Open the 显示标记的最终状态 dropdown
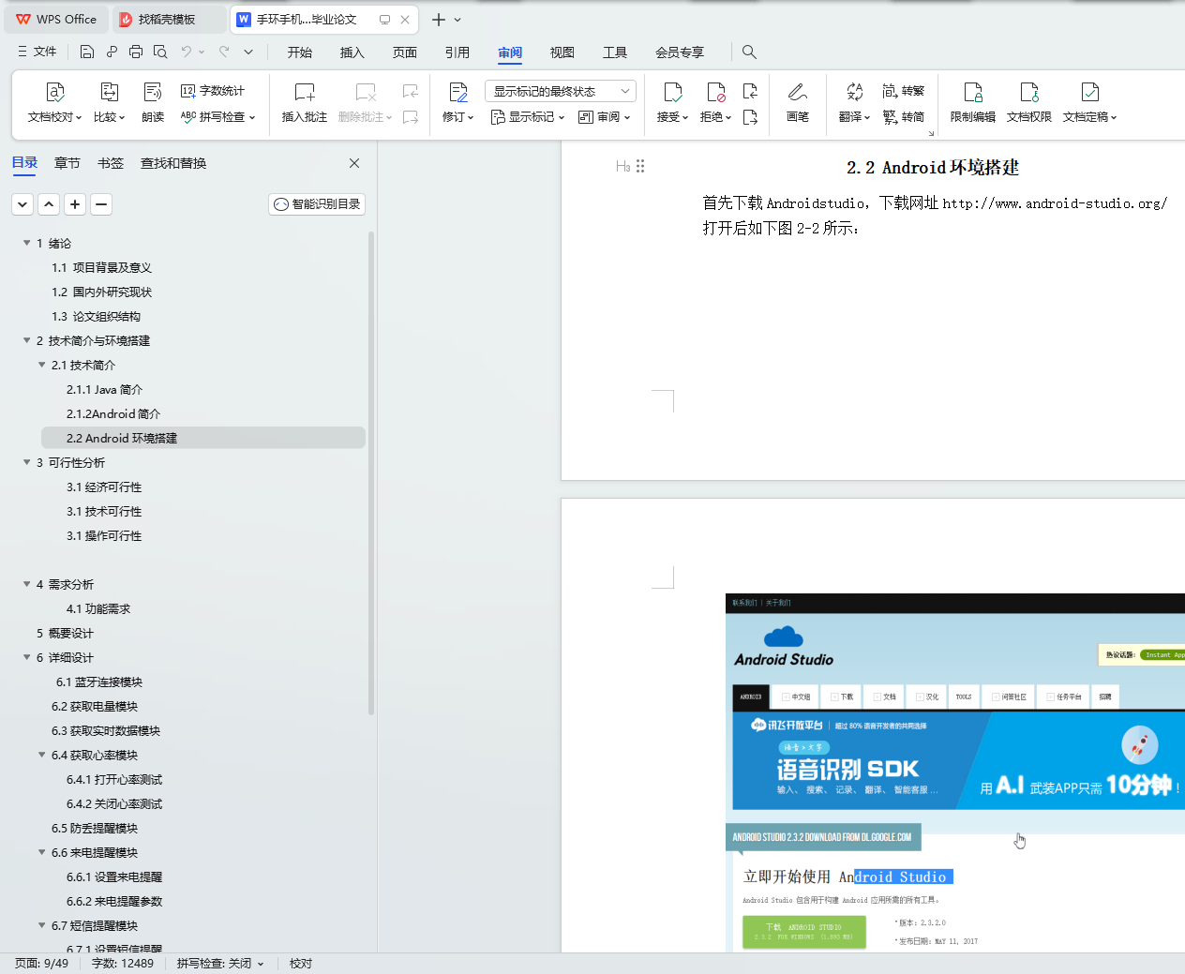1185x974 pixels. pyautogui.click(x=561, y=91)
